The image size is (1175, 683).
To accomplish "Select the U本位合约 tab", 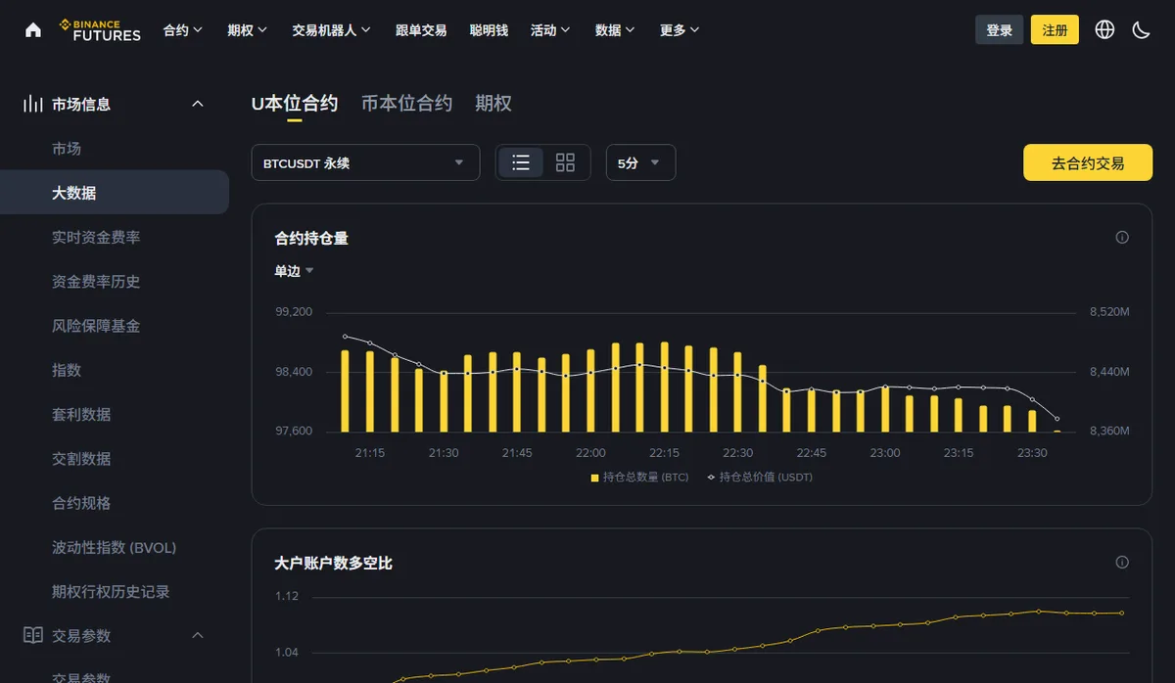I will [x=295, y=104].
